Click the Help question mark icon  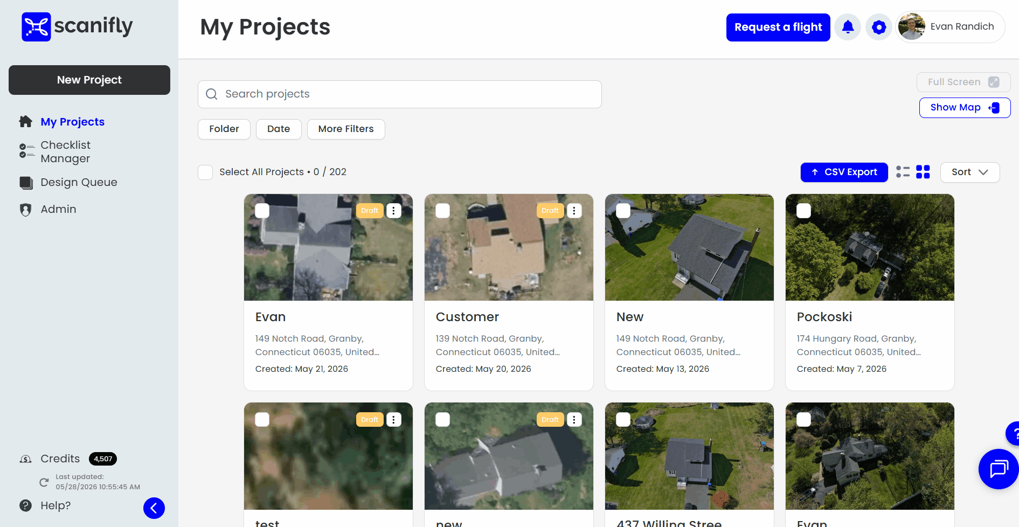point(25,505)
